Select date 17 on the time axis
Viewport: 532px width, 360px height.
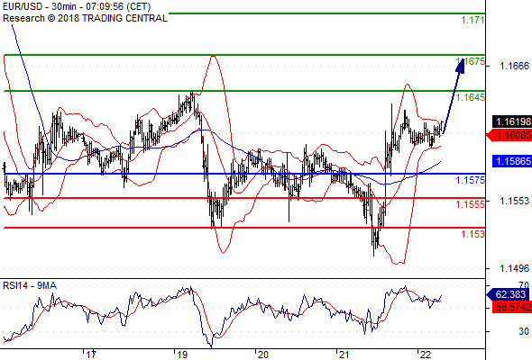(91, 355)
